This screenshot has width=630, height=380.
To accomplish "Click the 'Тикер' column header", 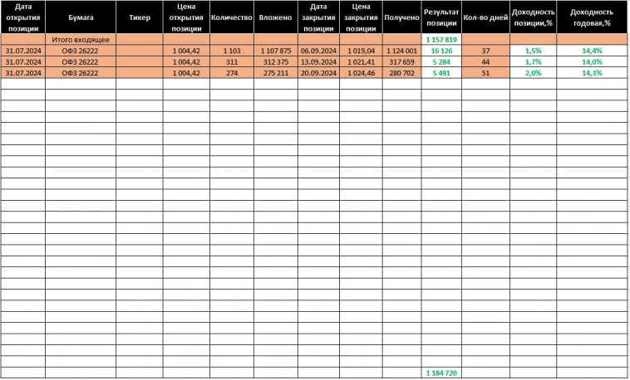I will pyautogui.click(x=139, y=17).
